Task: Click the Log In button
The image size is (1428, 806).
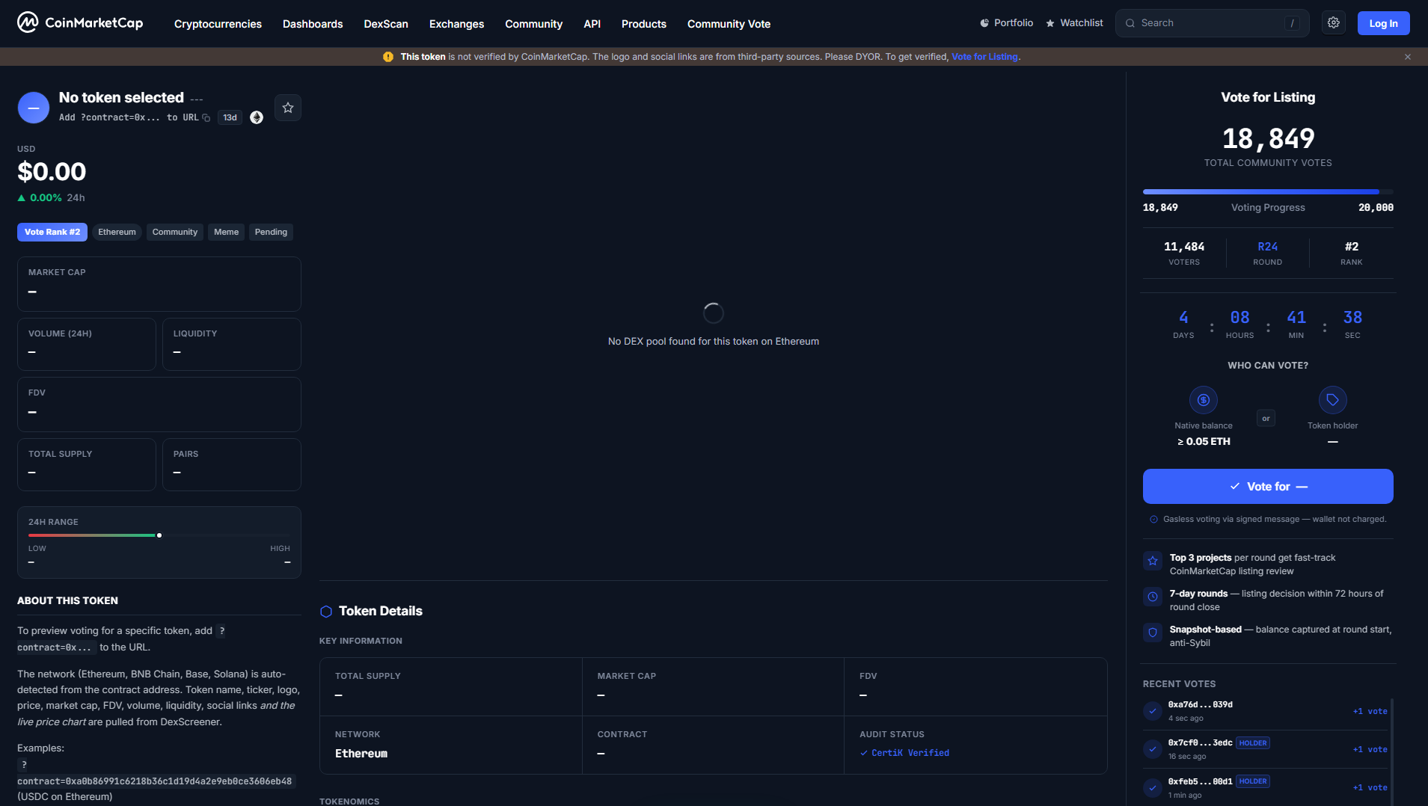Action: coord(1383,23)
